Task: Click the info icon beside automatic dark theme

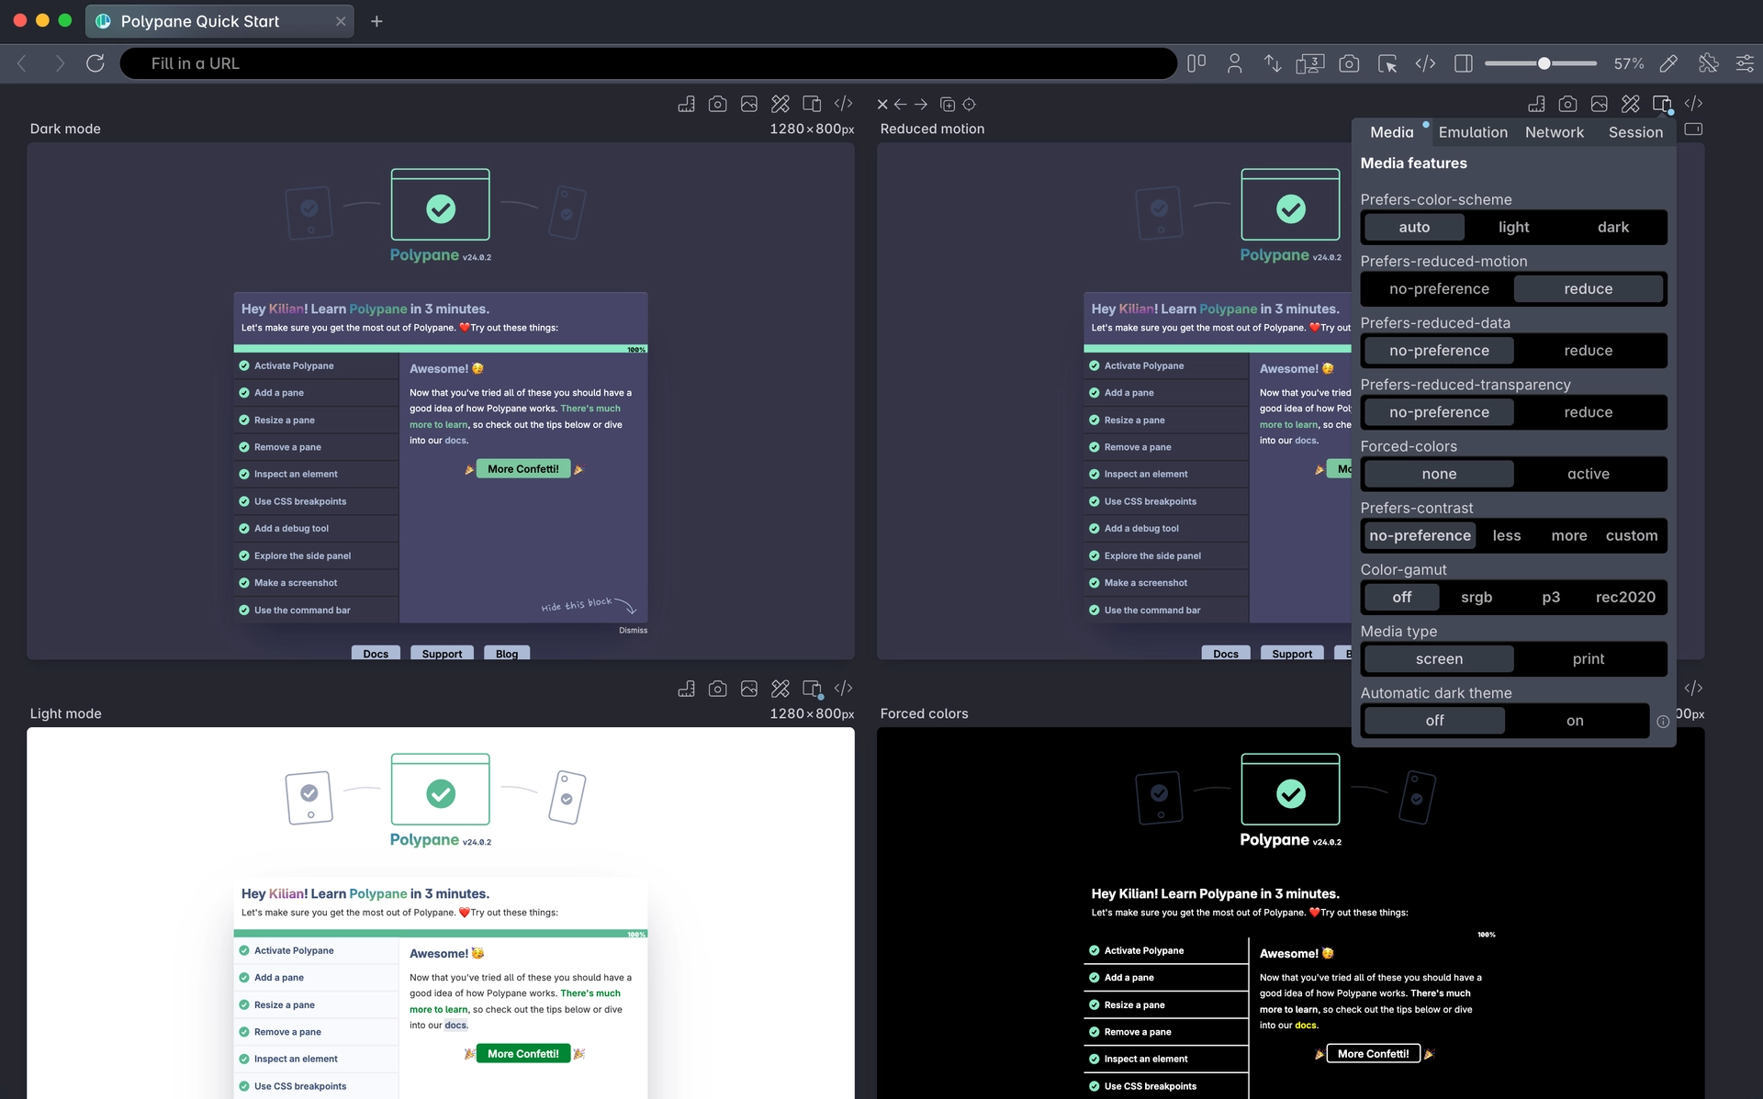Action: pos(1662,722)
